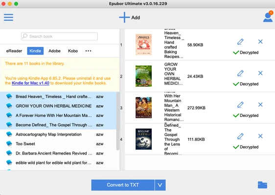Viewport: 275px width, 195px height.
Task: Open Kindle for Mac v1.40 link
Action: coord(30,83)
